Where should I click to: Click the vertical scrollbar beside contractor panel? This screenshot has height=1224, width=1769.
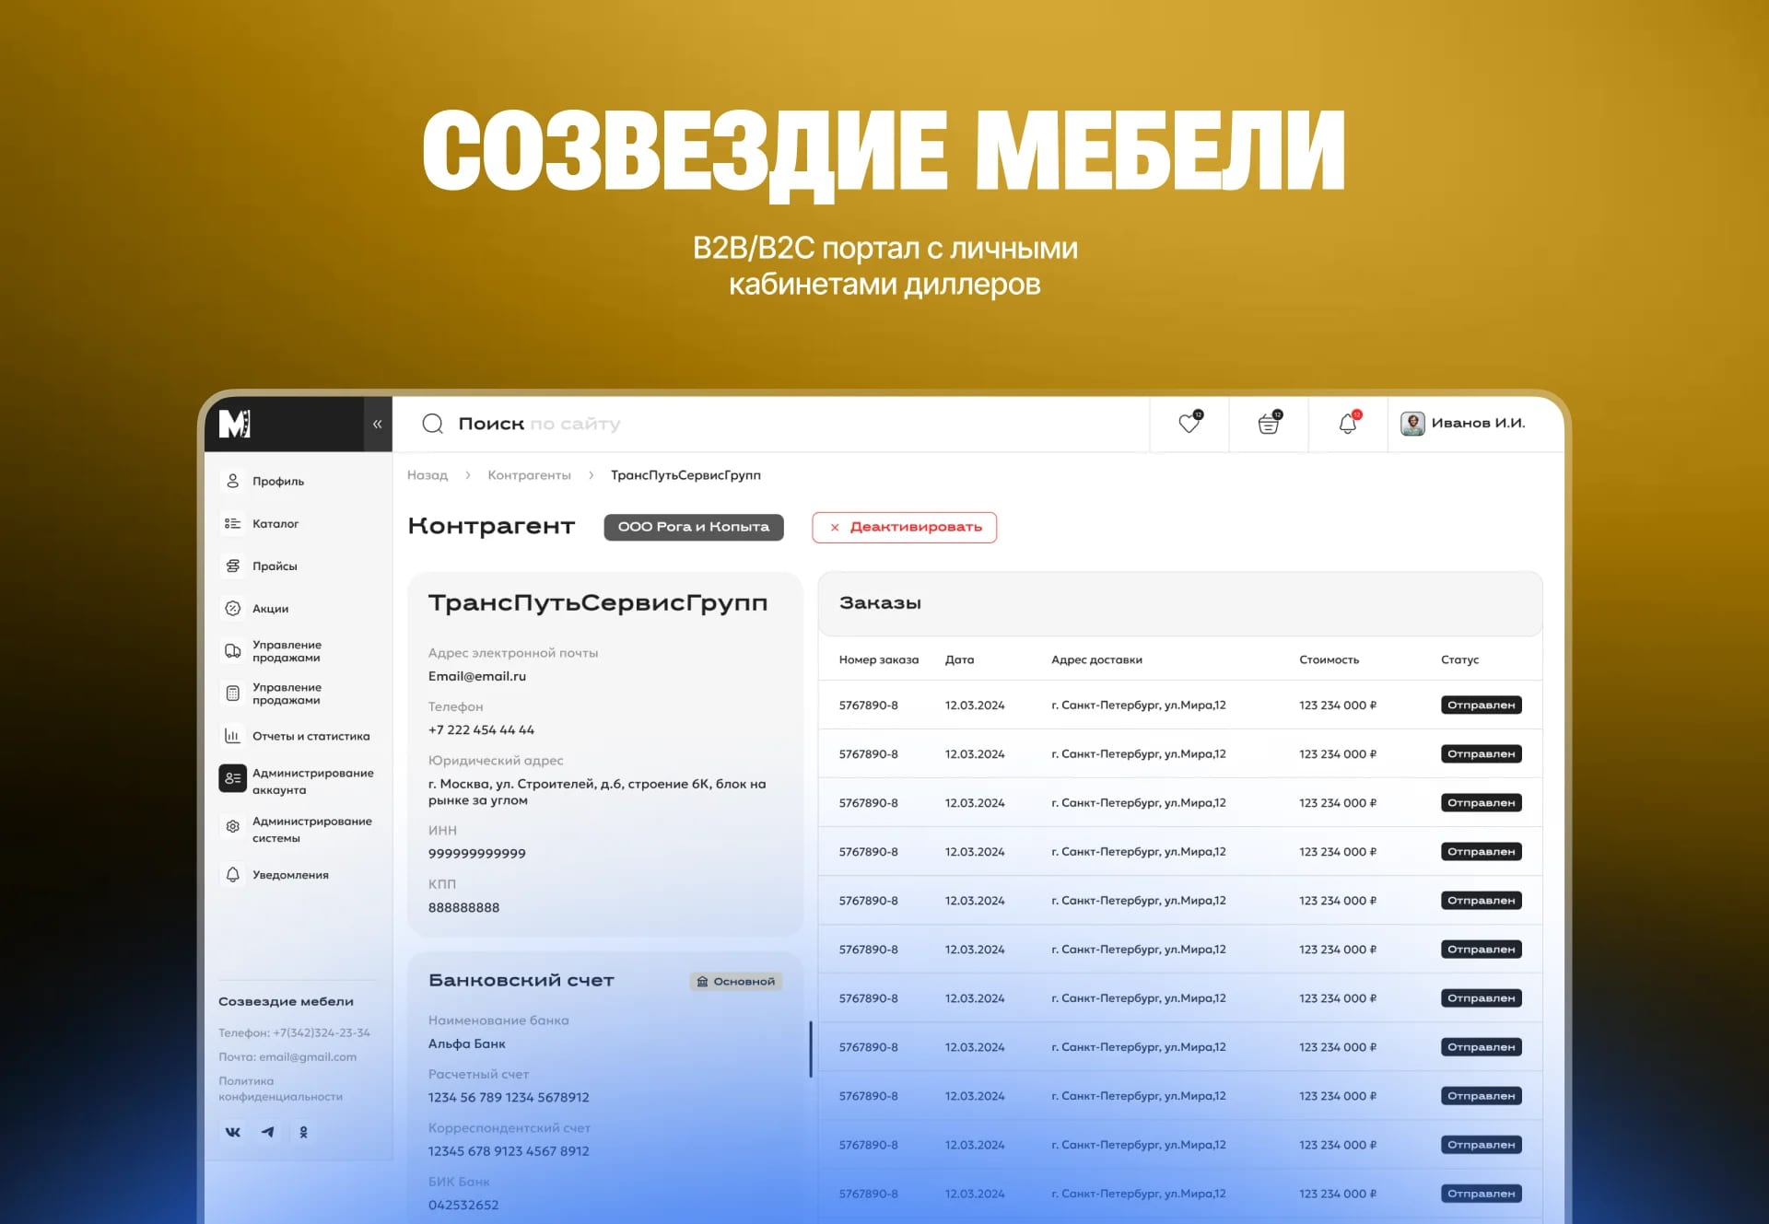pos(811,1048)
